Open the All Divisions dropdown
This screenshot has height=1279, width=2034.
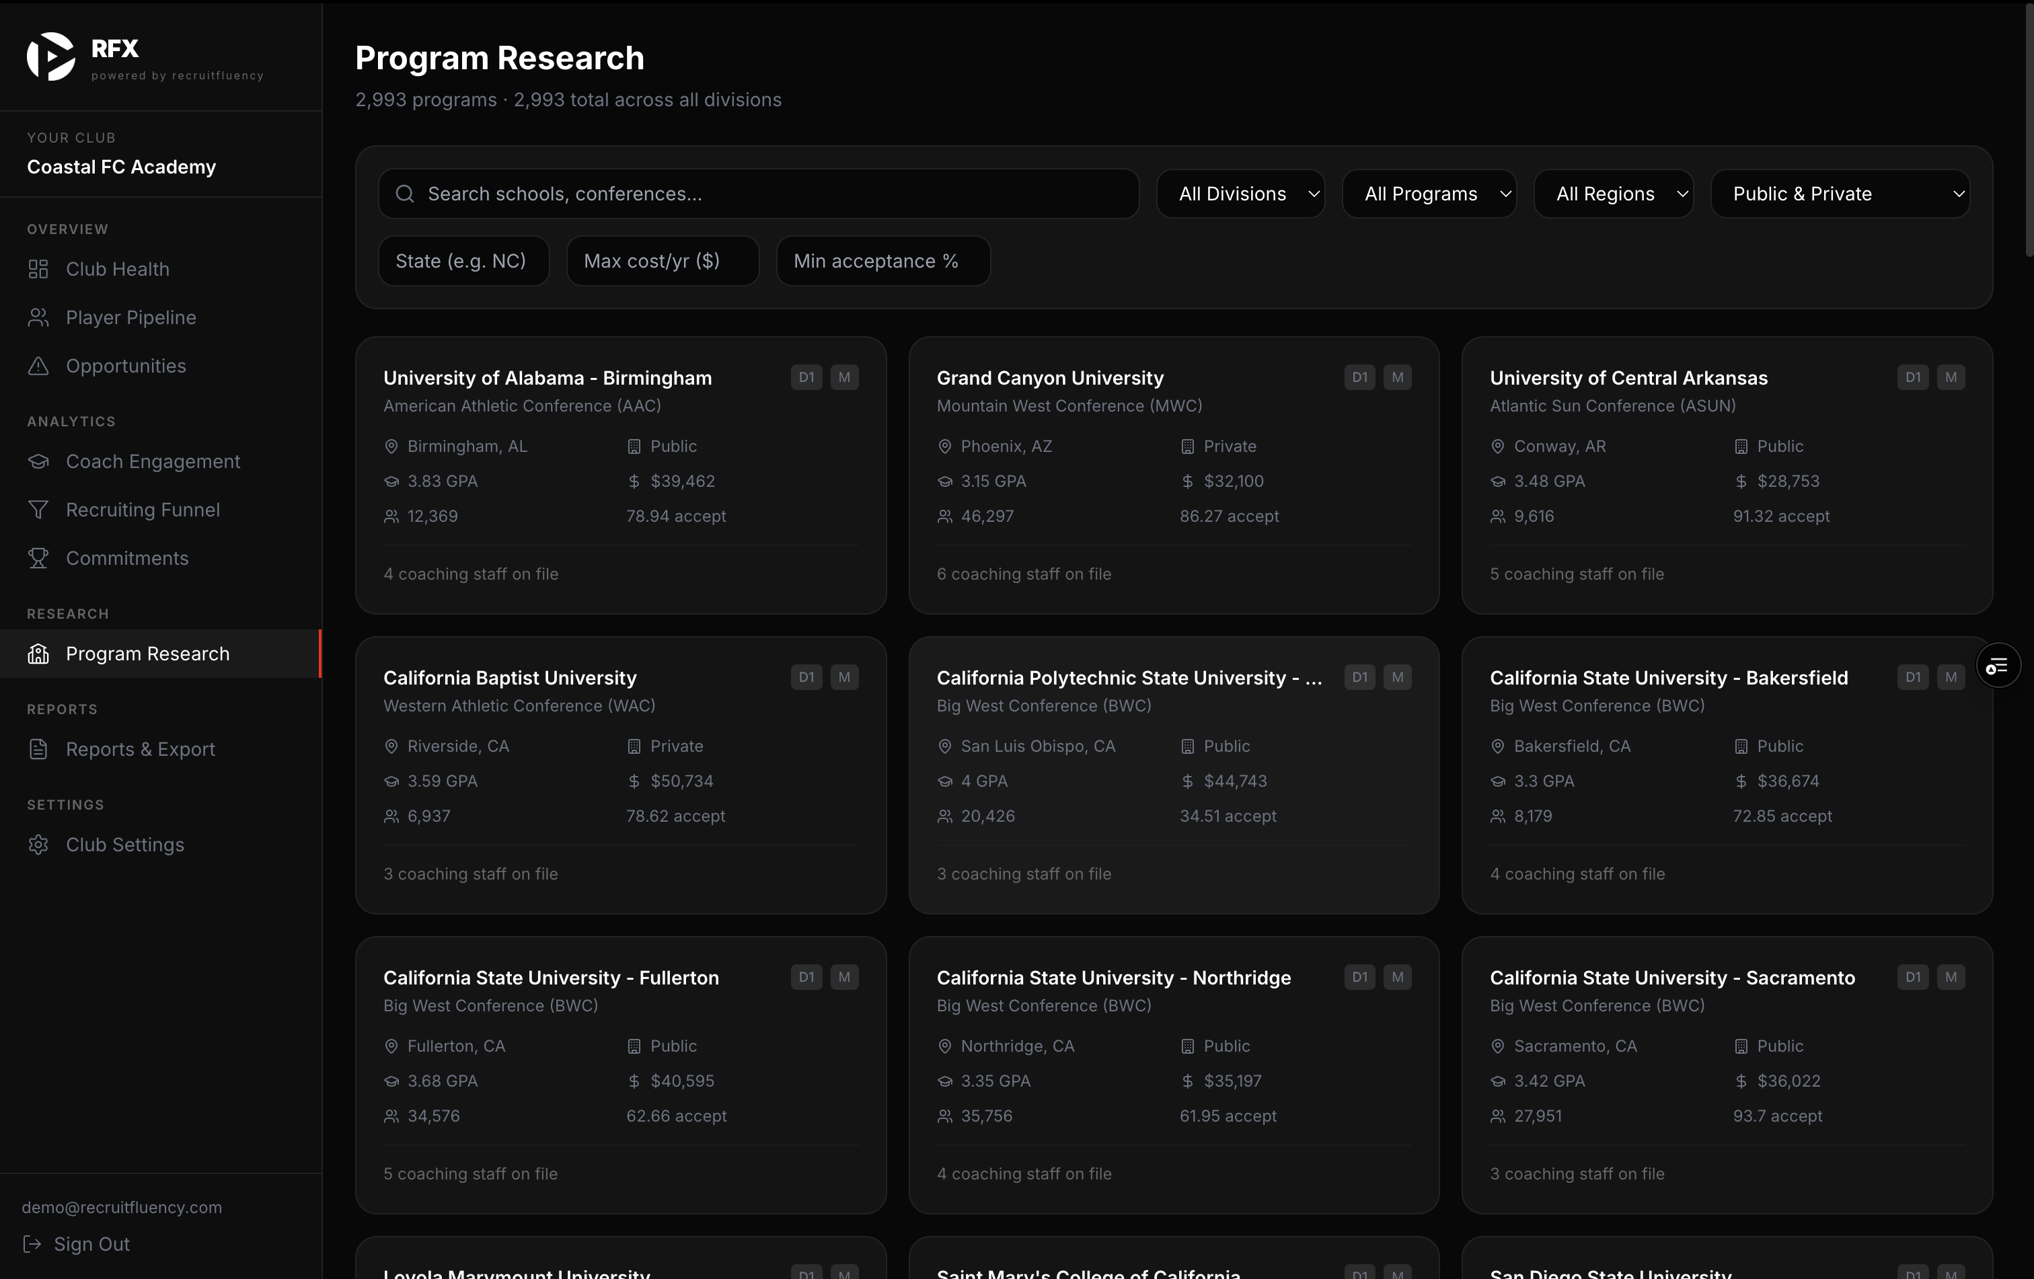point(1240,194)
